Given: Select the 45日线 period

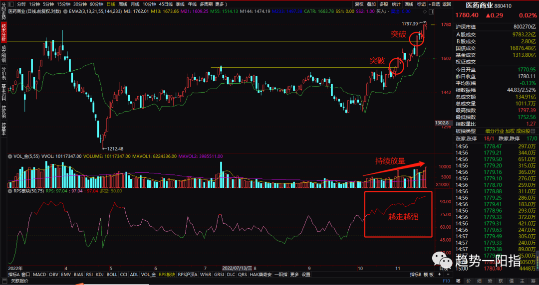Looking at the screenshot, I should (166, 4).
